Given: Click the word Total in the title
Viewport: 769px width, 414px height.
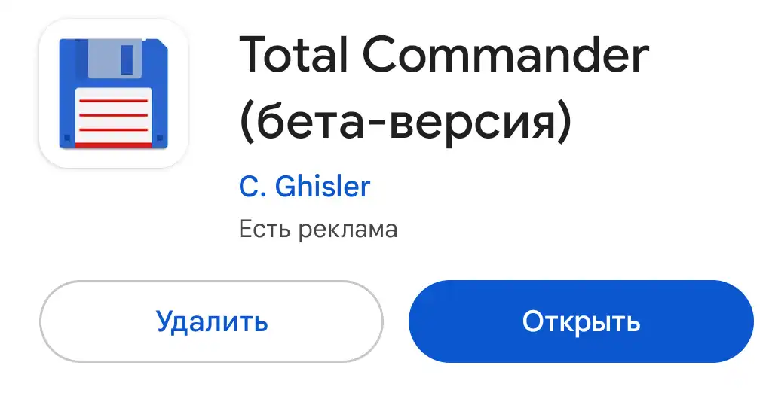Looking at the screenshot, I should point(293,55).
